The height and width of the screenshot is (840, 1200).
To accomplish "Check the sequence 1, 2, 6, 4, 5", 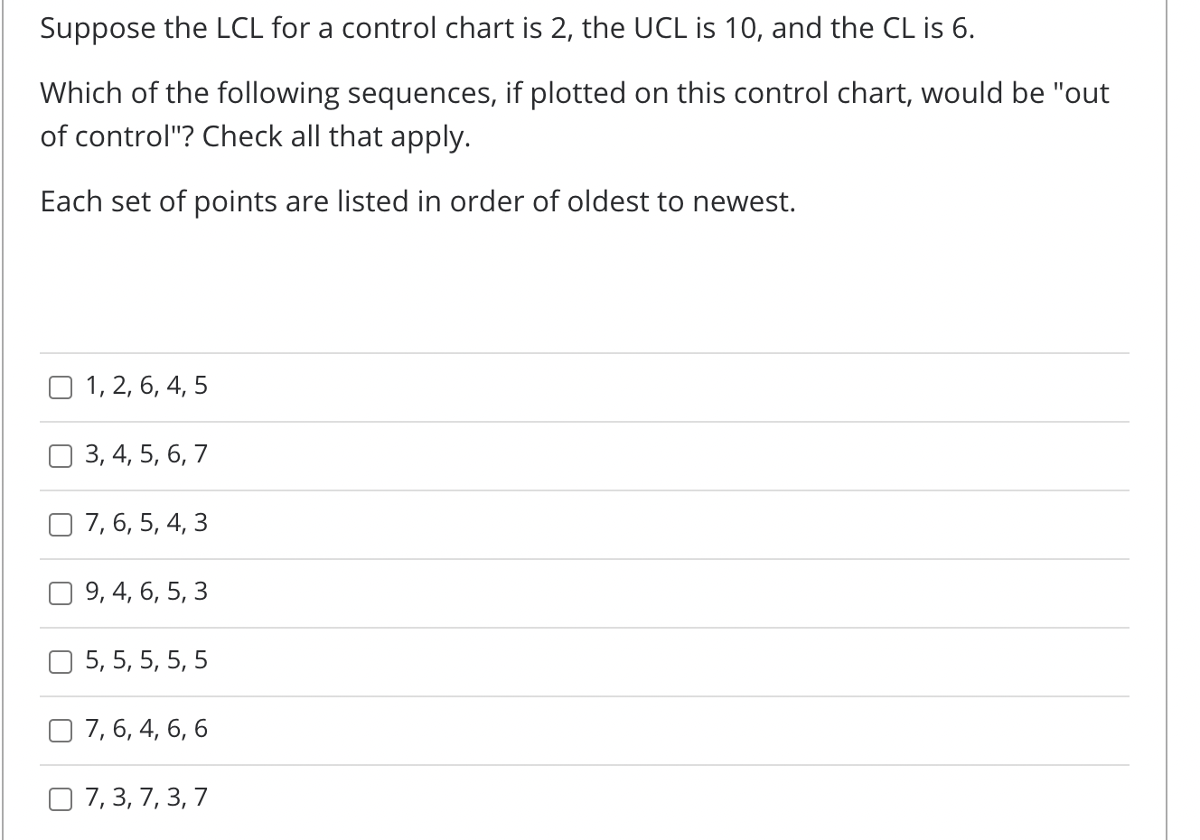I will tap(60, 387).
